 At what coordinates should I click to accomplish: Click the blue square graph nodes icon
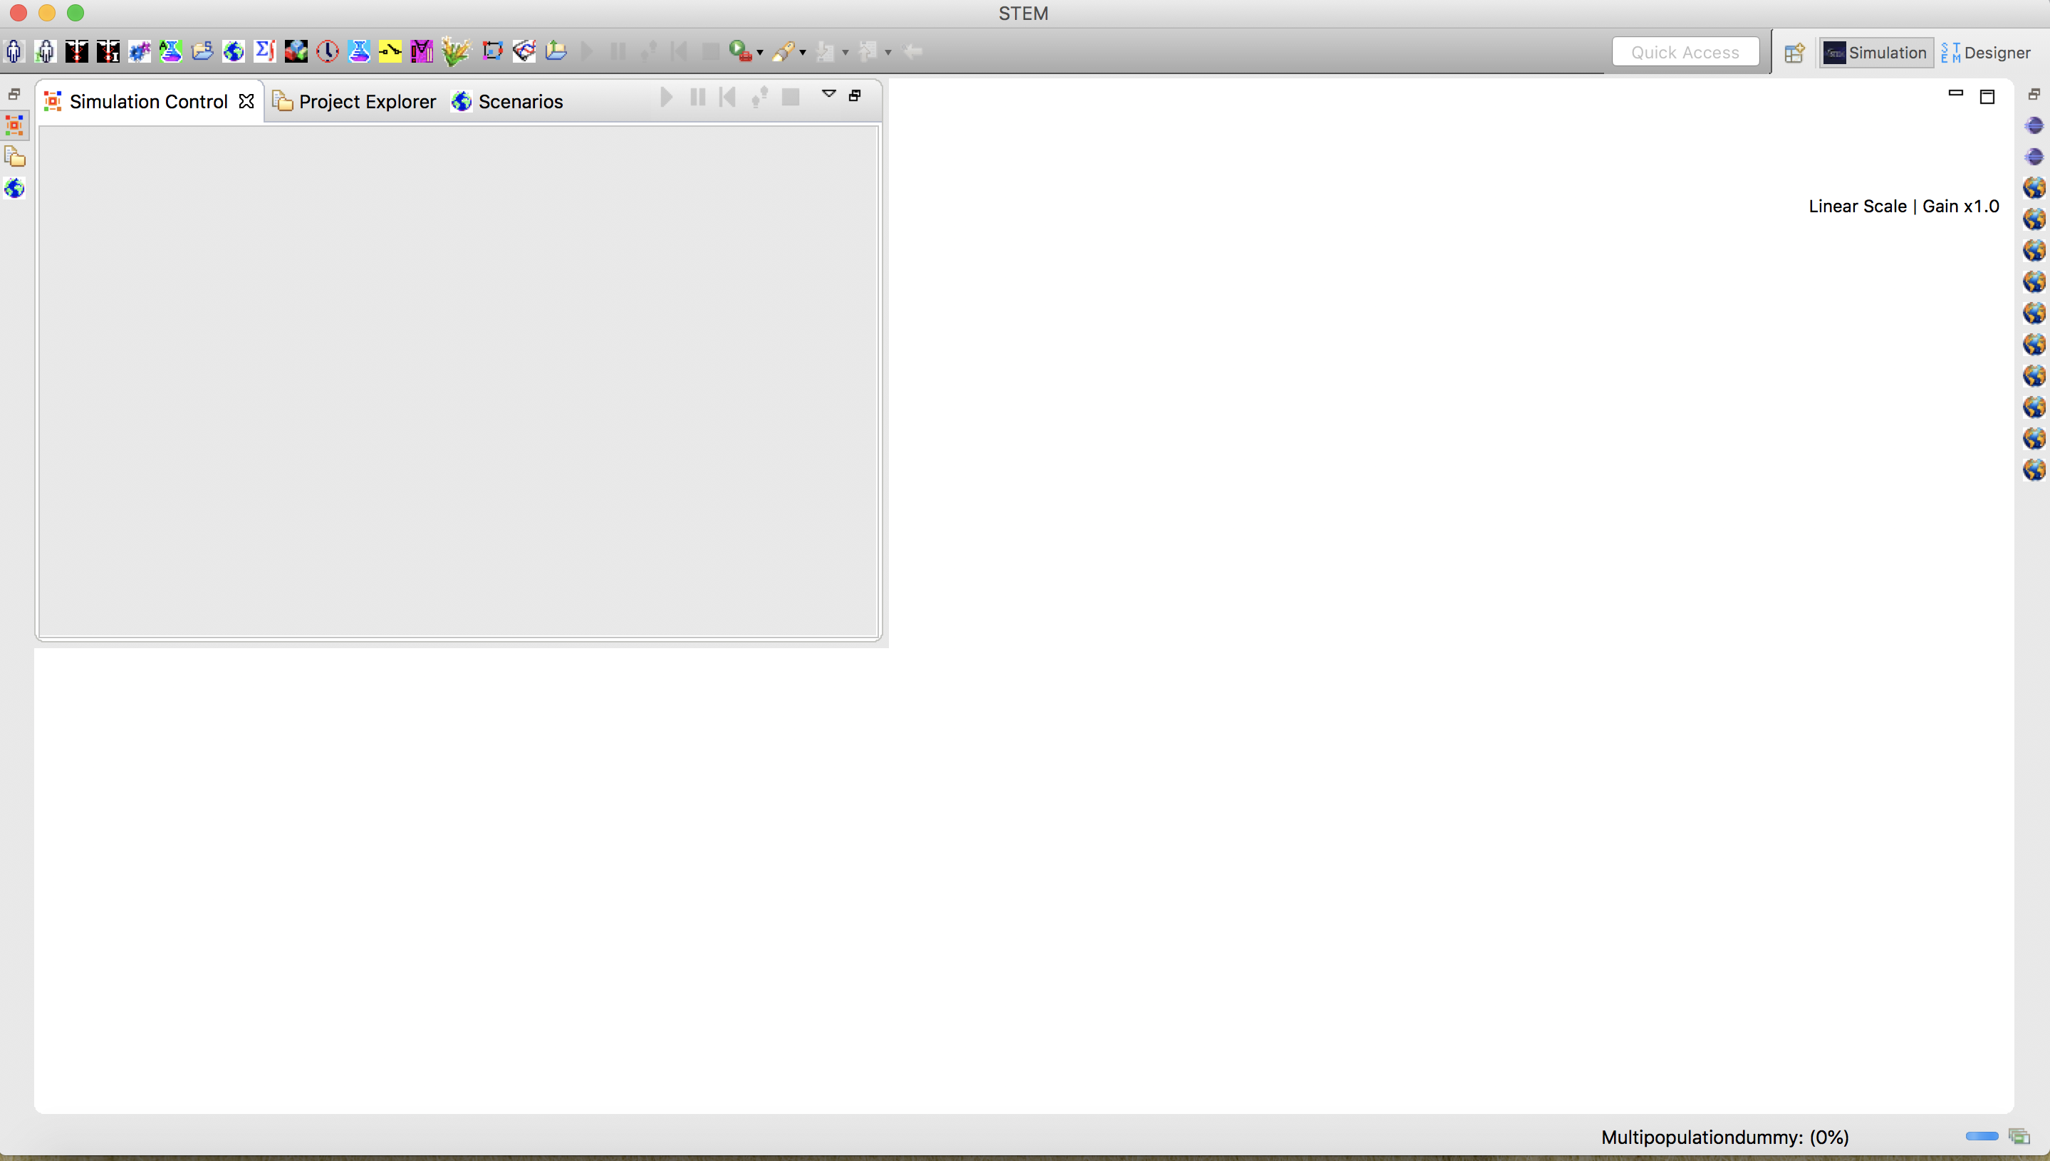pos(493,52)
